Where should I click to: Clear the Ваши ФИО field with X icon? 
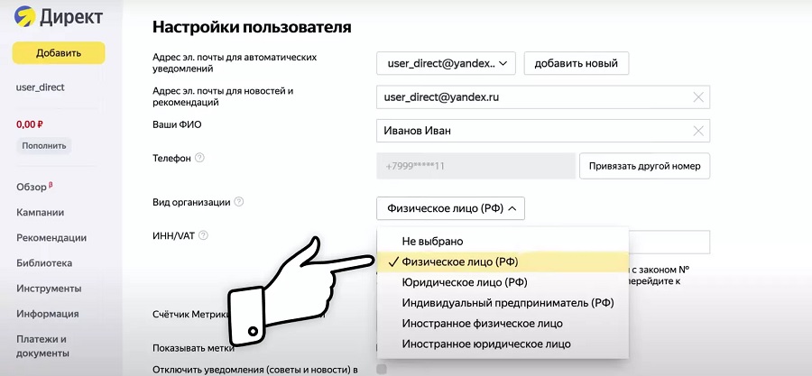pyautogui.click(x=698, y=131)
